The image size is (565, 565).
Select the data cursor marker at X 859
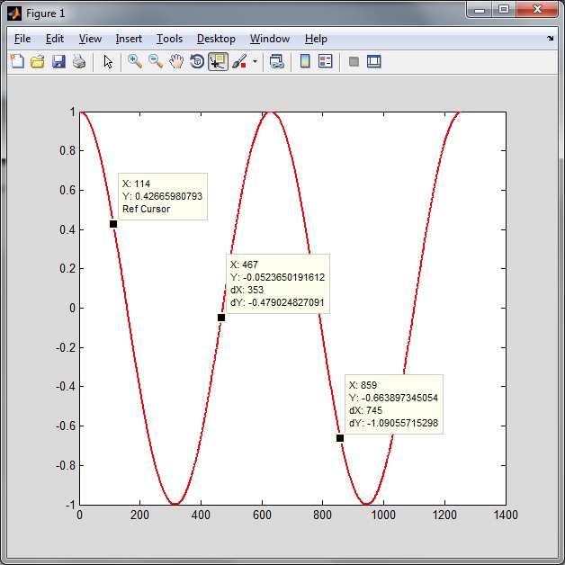pyautogui.click(x=340, y=438)
